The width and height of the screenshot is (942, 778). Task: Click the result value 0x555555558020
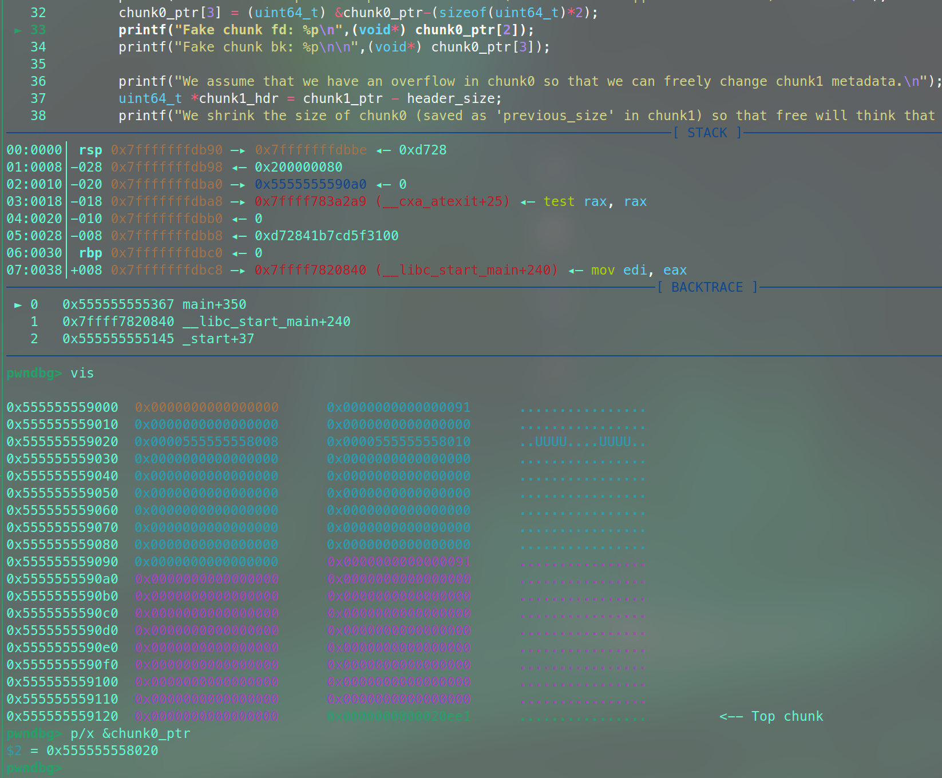[102, 751]
